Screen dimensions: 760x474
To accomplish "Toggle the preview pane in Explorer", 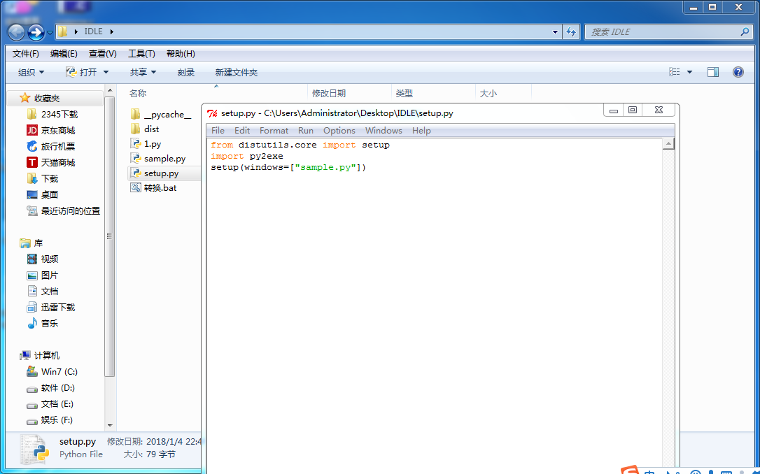I will click(713, 72).
